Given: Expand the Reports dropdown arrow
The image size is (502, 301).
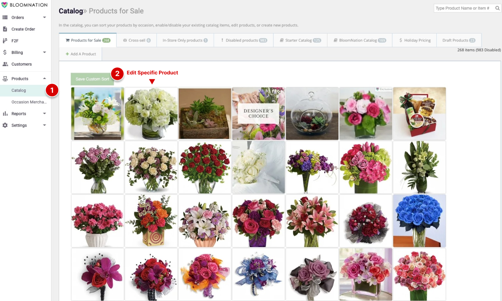Looking at the screenshot, I should pyautogui.click(x=44, y=114).
